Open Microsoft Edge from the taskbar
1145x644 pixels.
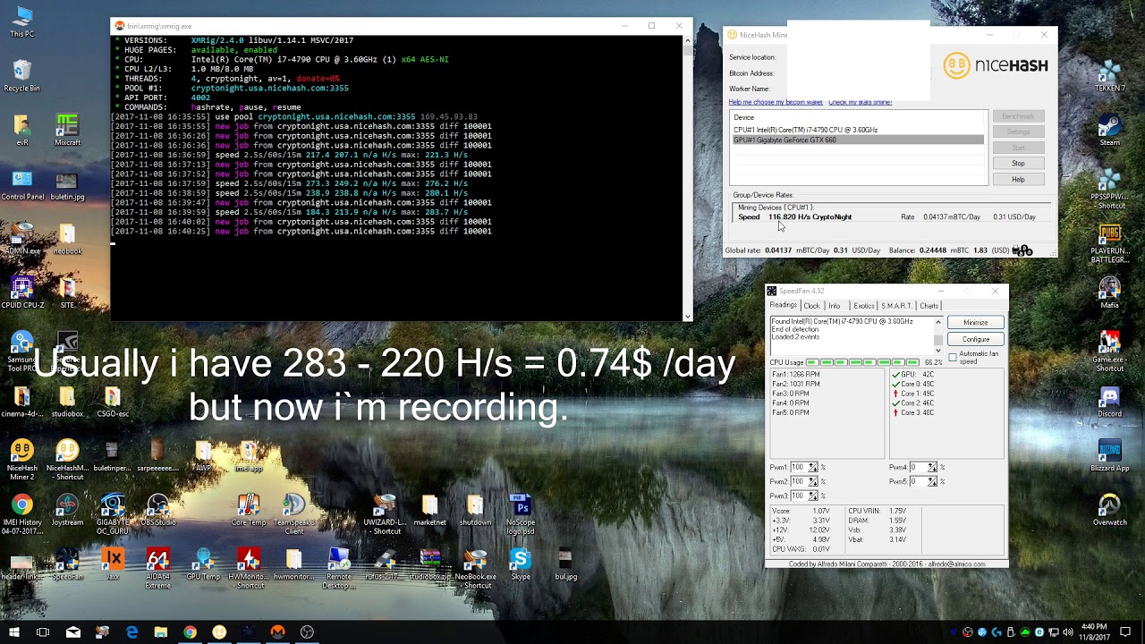point(131,631)
